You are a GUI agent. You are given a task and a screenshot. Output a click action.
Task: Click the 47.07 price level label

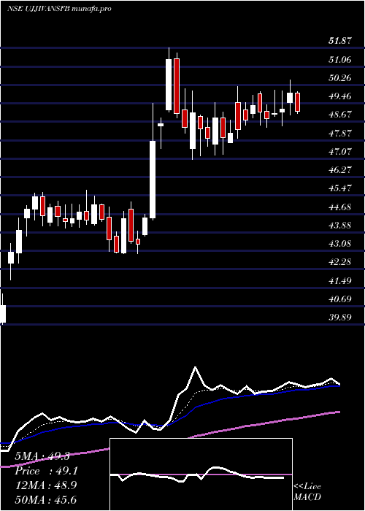click(x=341, y=152)
